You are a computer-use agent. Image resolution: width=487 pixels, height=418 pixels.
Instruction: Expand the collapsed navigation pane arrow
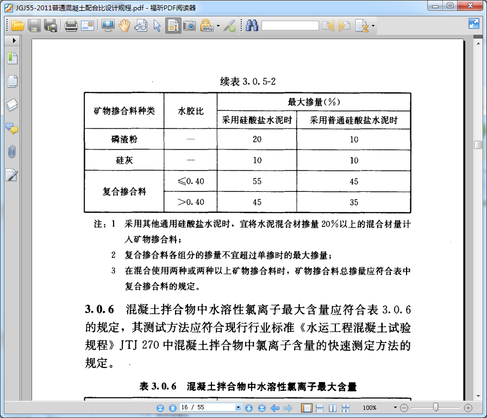(x=14, y=40)
